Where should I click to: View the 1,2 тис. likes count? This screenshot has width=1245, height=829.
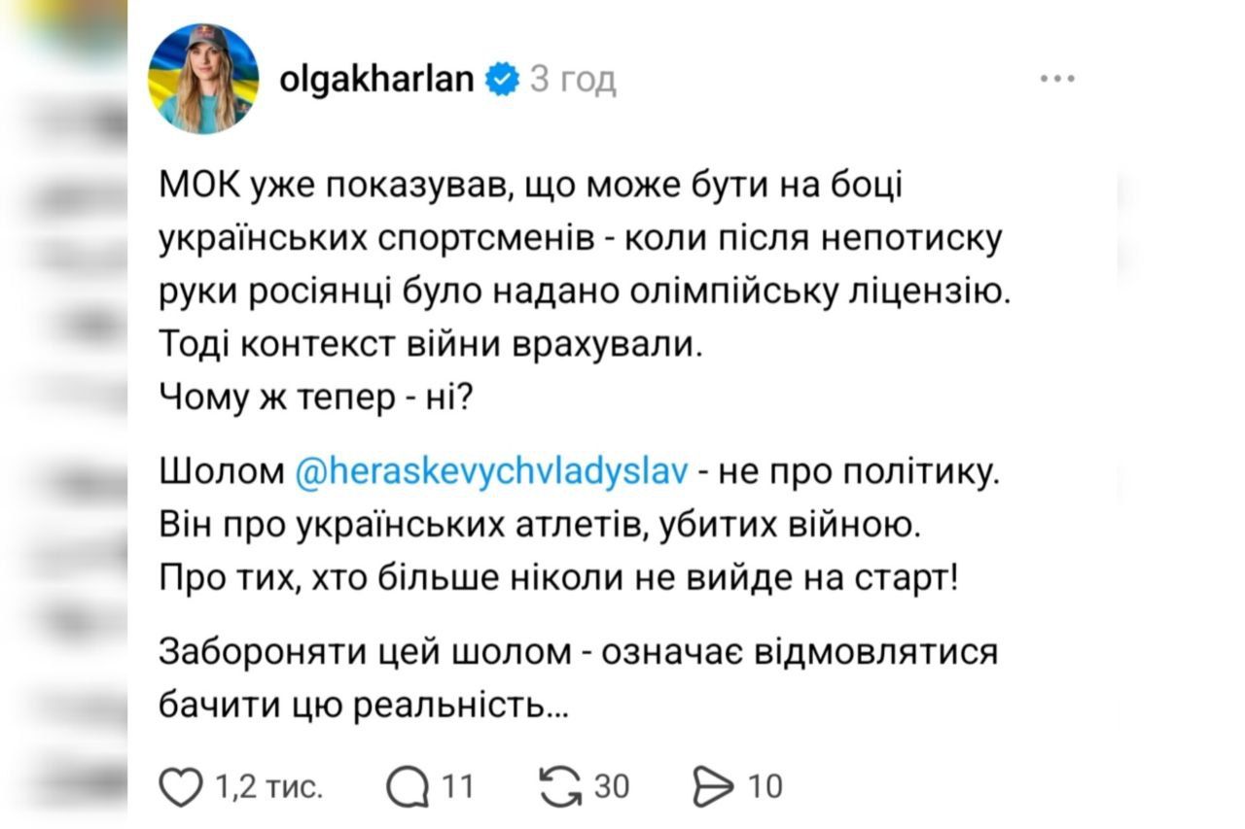268,786
